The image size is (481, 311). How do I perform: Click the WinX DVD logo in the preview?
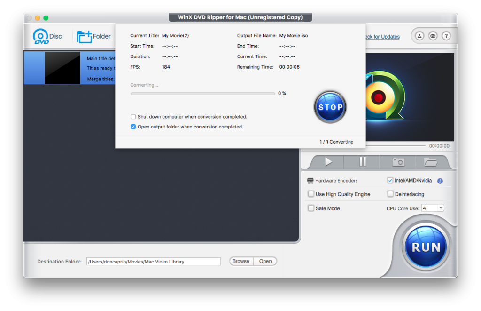click(385, 95)
